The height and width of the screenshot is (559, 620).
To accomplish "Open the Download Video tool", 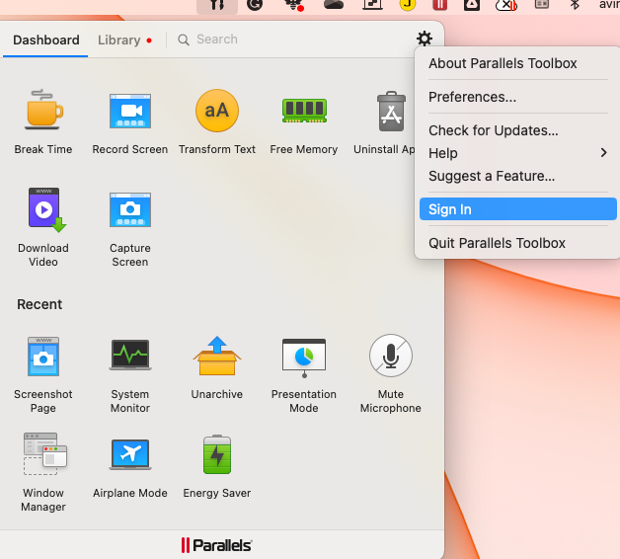I will [43, 210].
